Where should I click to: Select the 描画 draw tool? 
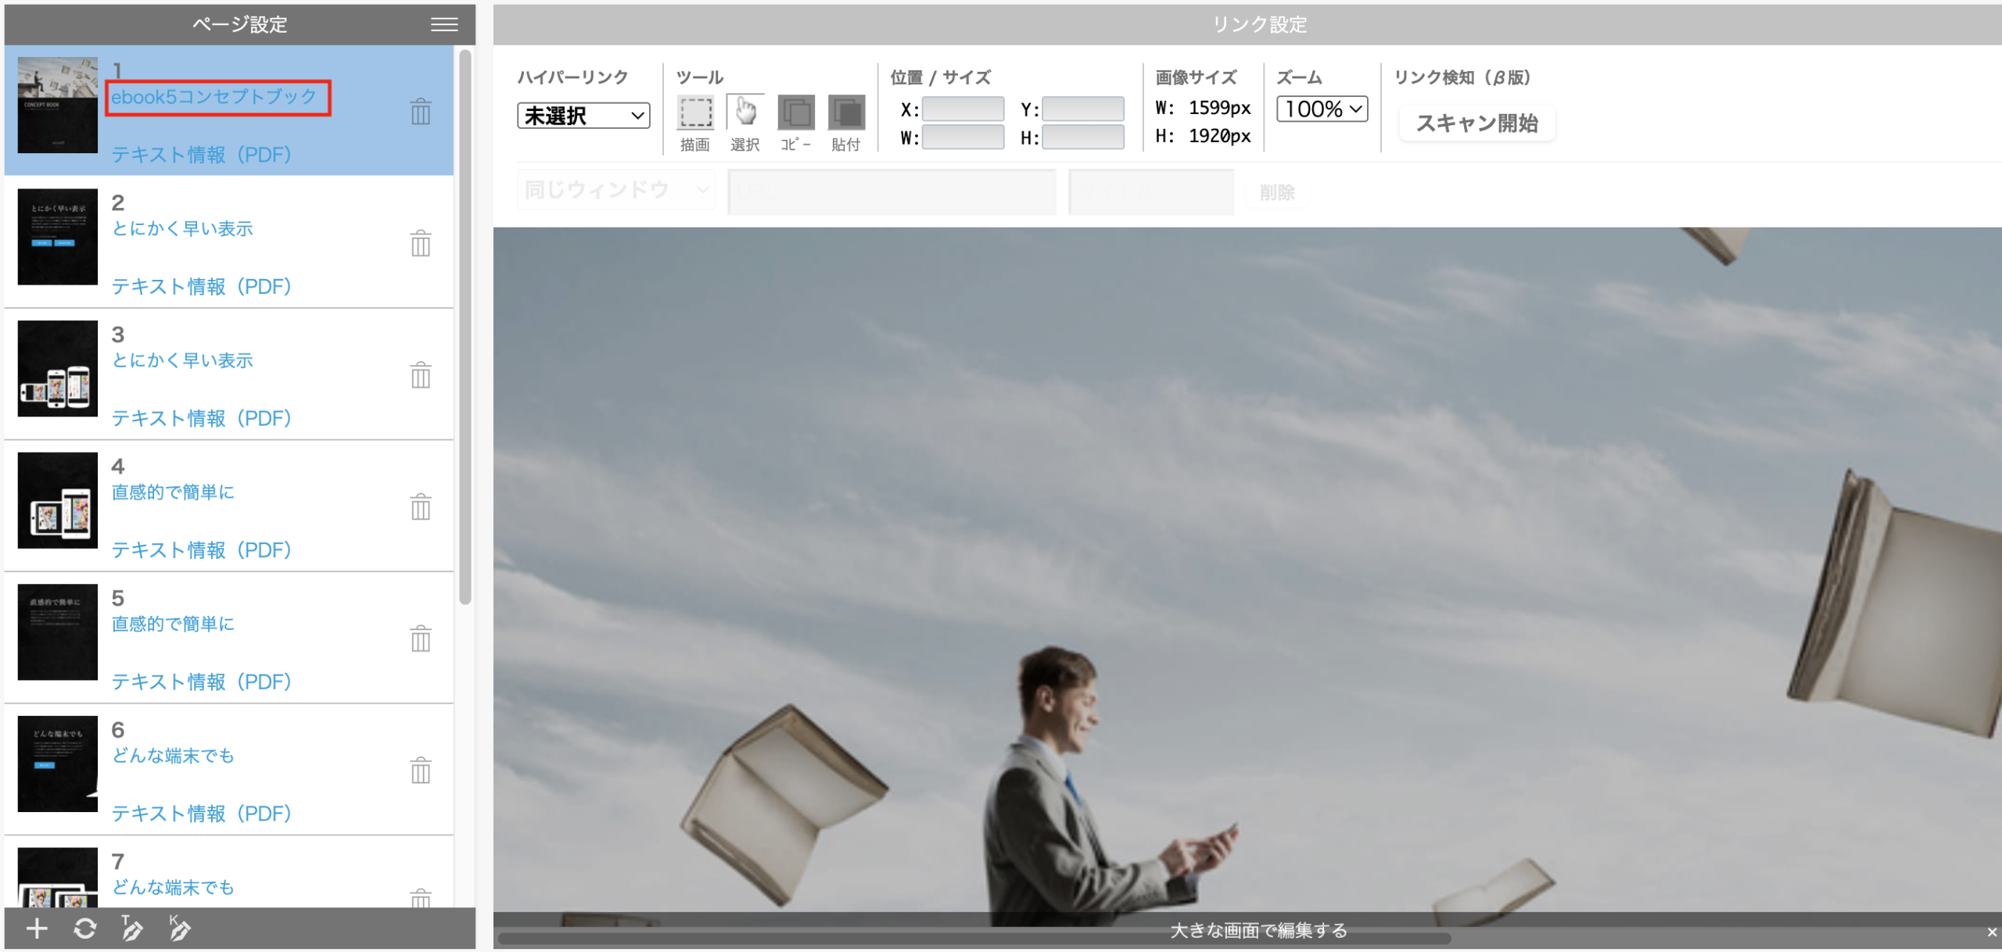pos(695,113)
